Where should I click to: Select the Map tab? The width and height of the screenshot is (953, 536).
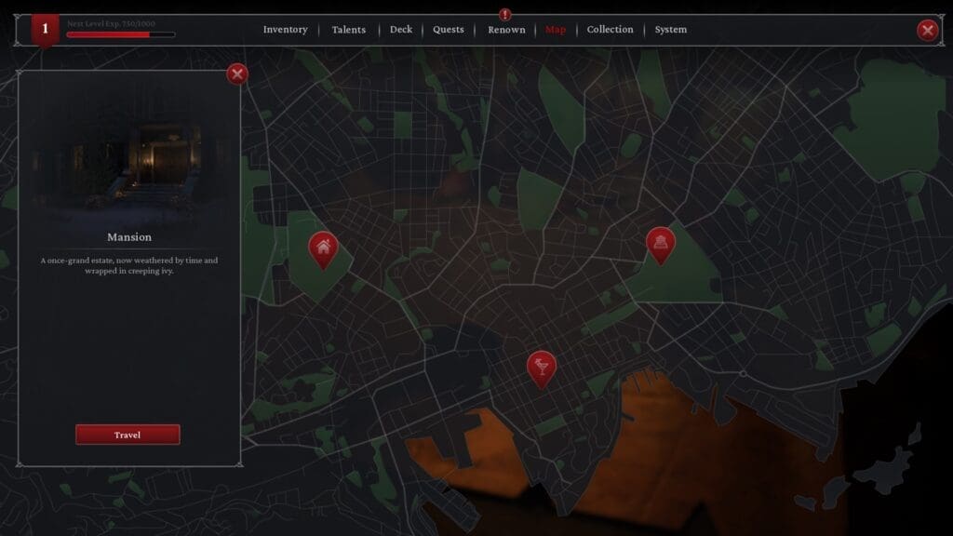[556, 30]
